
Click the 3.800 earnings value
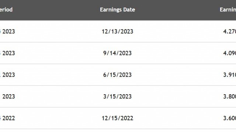(230, 96)
